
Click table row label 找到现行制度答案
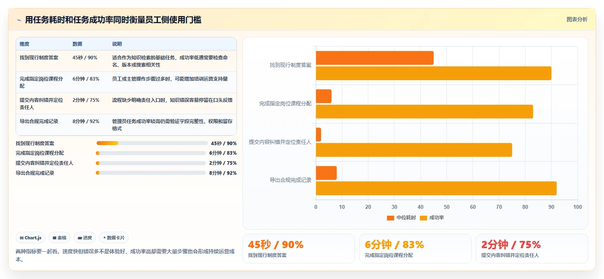click(x=39, y=58)
